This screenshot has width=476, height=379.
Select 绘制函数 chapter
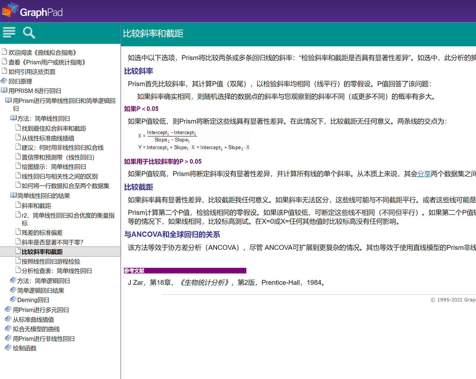coord(25,348)
